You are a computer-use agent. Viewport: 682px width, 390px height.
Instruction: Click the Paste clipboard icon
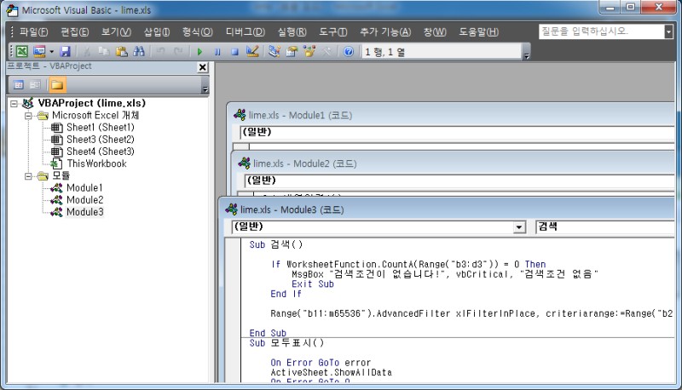pos(121,52)
